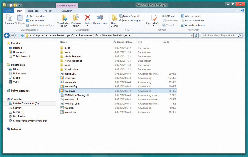
Task: Open Quick Access toolbar customize arrow
Action: click(x=19, y=5)
